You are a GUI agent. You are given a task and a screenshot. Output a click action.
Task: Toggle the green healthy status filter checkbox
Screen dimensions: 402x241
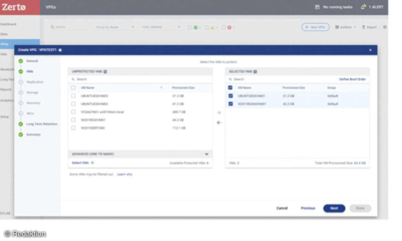(190, 27)
